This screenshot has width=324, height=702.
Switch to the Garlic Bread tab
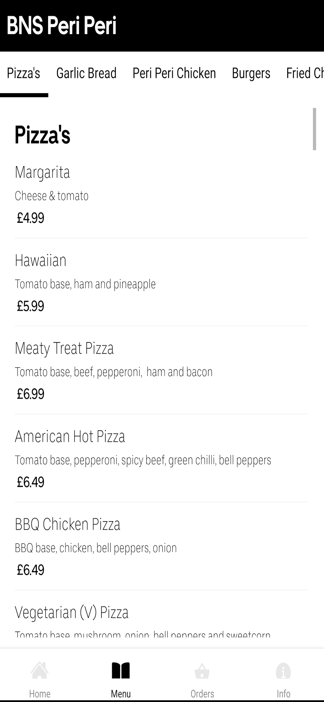[86, 73]
